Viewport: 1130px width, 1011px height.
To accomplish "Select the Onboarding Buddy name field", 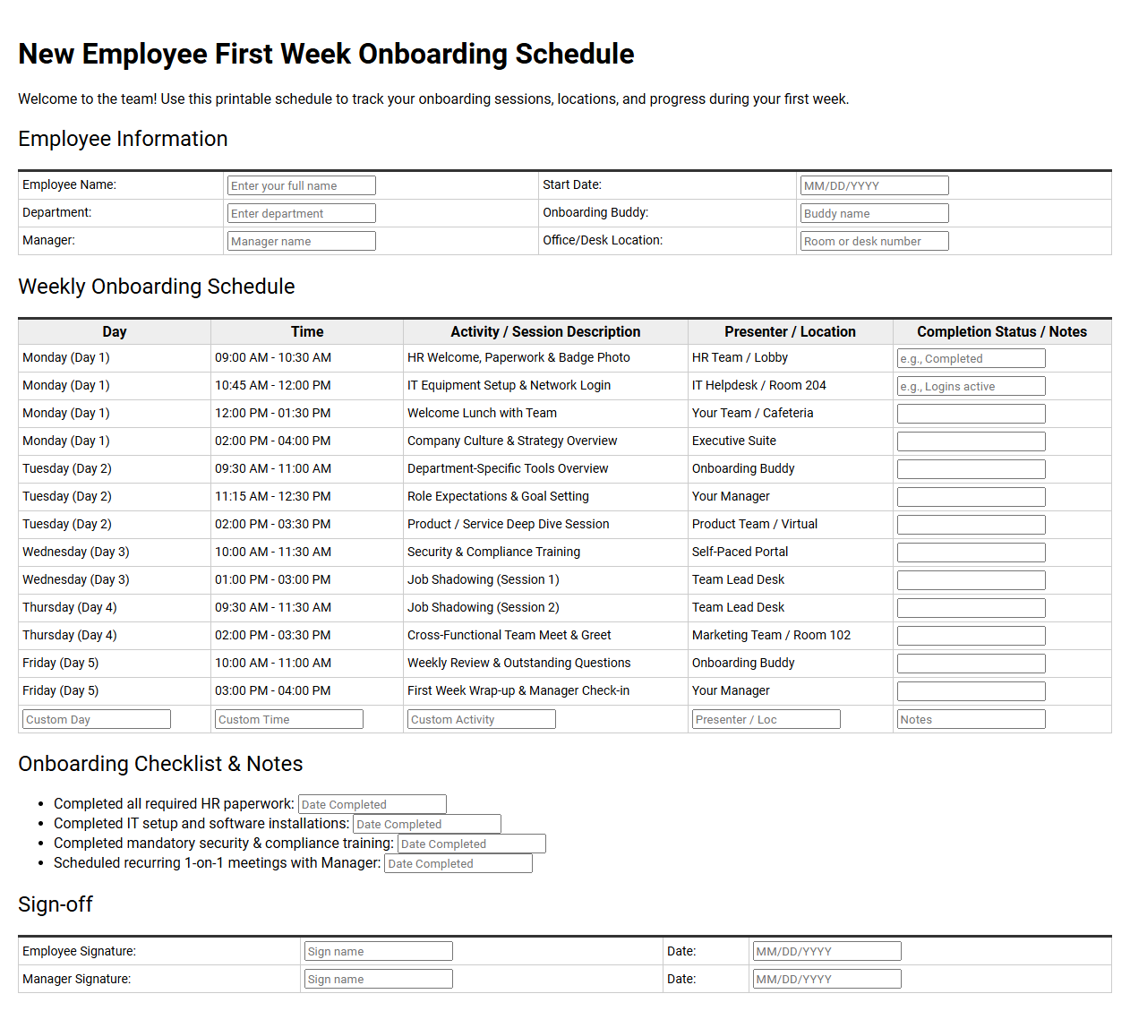I will coord(875,213).
